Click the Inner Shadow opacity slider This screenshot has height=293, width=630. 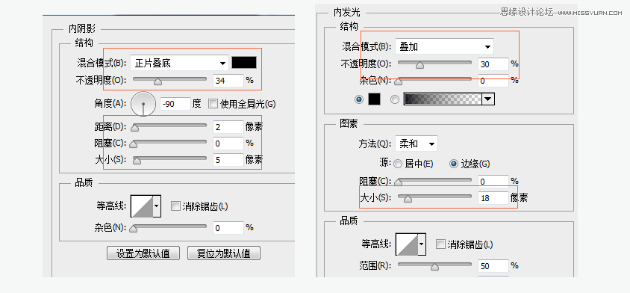pyautogui.click(x=169, y=80)
